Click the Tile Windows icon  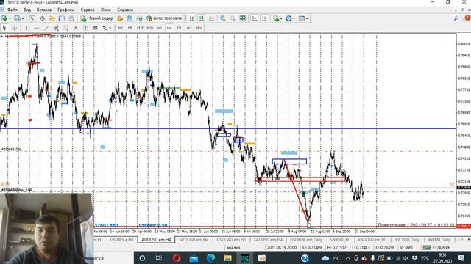(x=242, y=18)
